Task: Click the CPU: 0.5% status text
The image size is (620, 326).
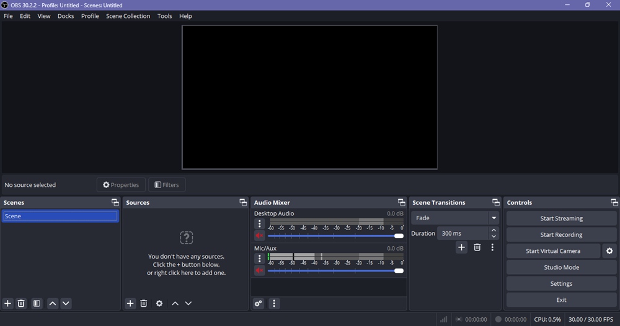Action: (x=547, y=319)
